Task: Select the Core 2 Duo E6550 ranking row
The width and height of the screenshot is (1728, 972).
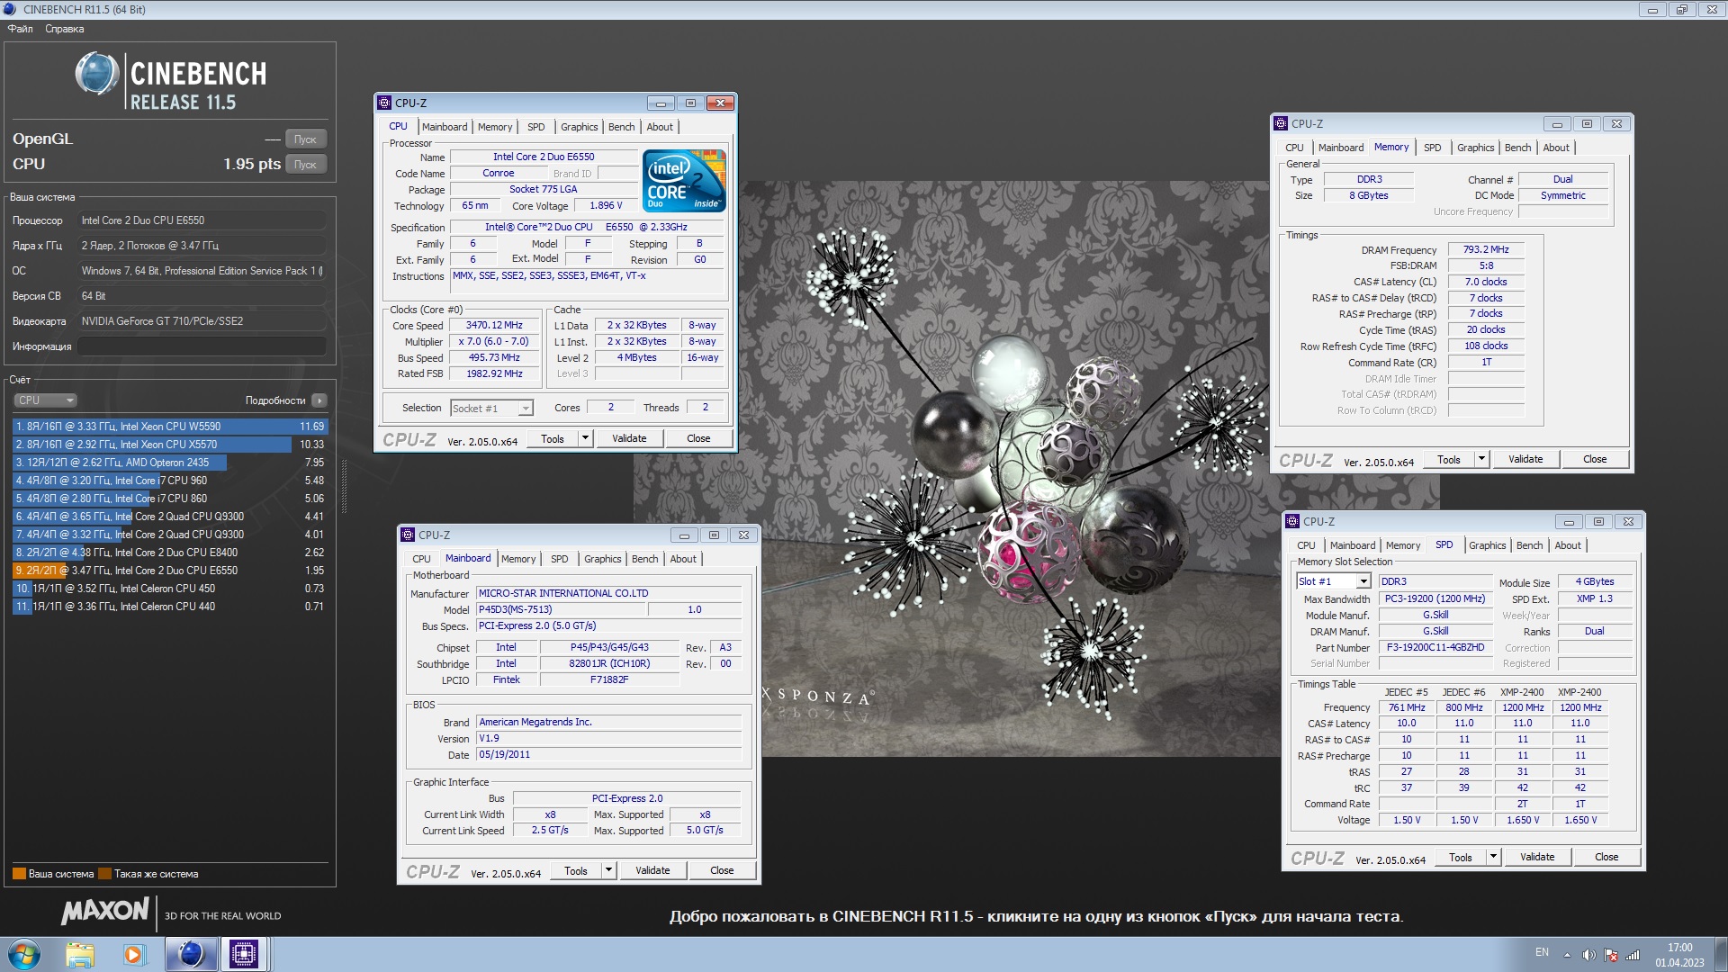Action: tap(169, 571)
